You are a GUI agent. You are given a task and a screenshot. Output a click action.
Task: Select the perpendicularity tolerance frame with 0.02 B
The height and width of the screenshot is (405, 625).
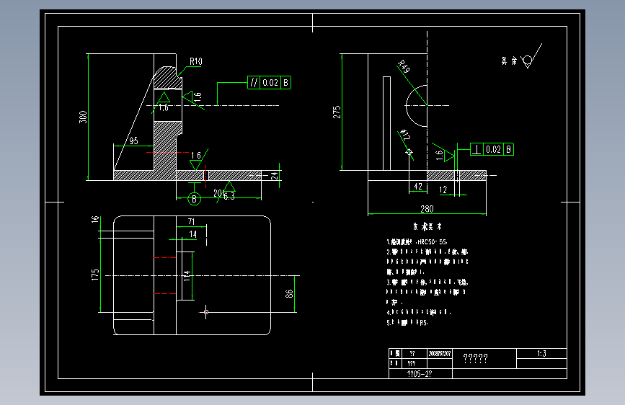(492, 149)
